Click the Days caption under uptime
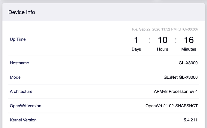 click(136, 49)
